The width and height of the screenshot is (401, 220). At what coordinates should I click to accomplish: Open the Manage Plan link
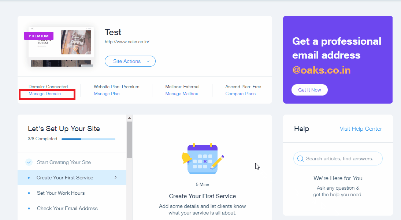tap(107, 94)
